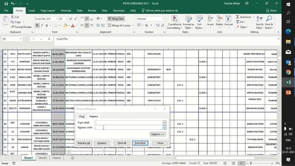Click the Replace button in dialog
Screen dimensions: 295x166
102,143
